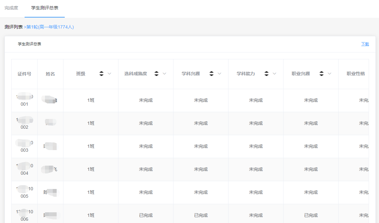Image resolution: width=379 pixels, height=223 pixels.
Task: Click the 证件号 column header
Action: (x=24, y=74)
